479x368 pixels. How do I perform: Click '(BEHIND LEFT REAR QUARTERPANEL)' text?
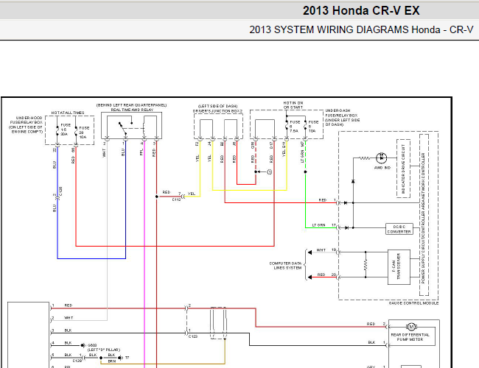click(x=132, y=105)
